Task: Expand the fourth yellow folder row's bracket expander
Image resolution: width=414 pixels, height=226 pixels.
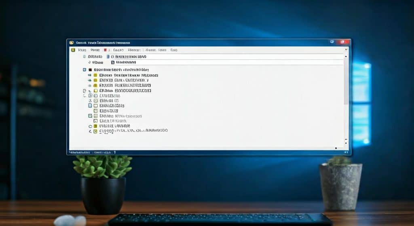Action: [x=84, y=91]
